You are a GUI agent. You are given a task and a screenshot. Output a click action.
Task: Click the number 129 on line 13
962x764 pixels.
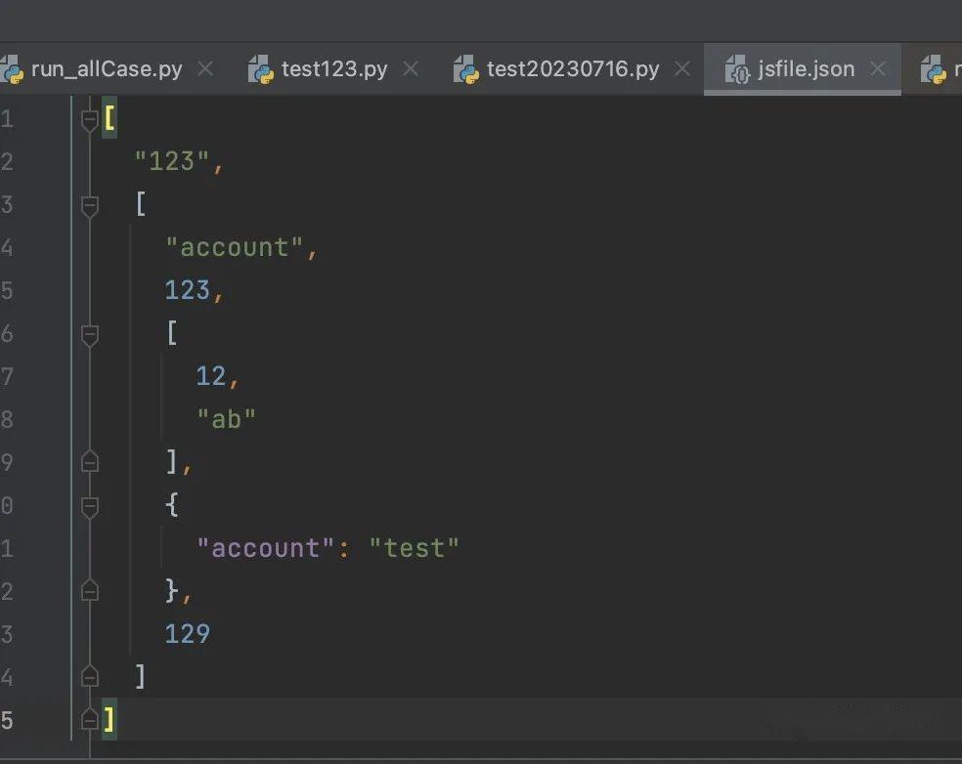[186, 633]
